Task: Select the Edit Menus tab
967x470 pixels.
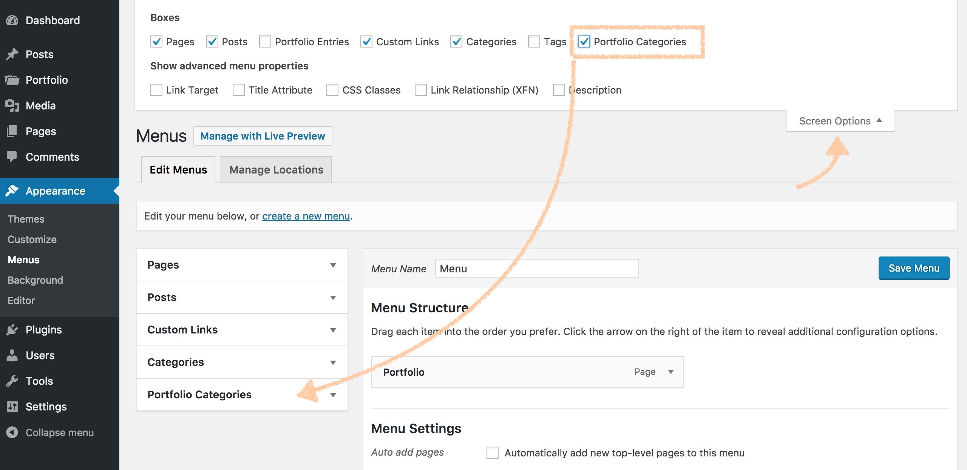Action: tap(178, 170)
